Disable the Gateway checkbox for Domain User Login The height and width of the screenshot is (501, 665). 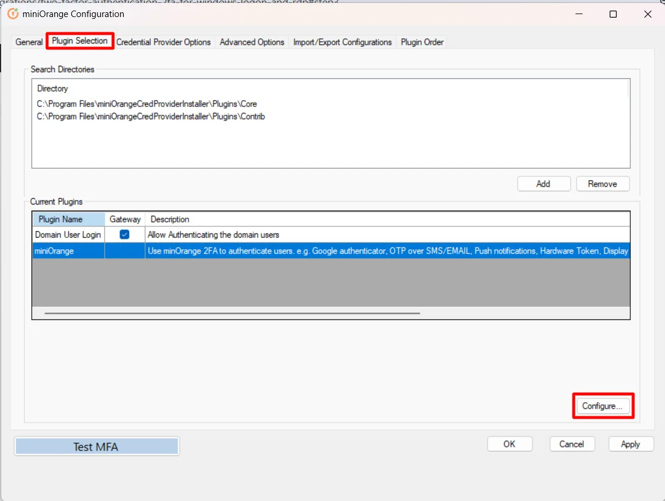[x=124, y=234]
